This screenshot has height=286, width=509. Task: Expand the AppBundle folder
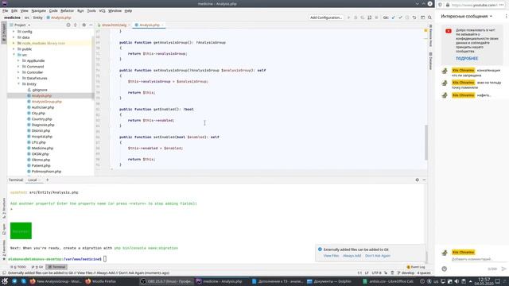coord(18,60)
